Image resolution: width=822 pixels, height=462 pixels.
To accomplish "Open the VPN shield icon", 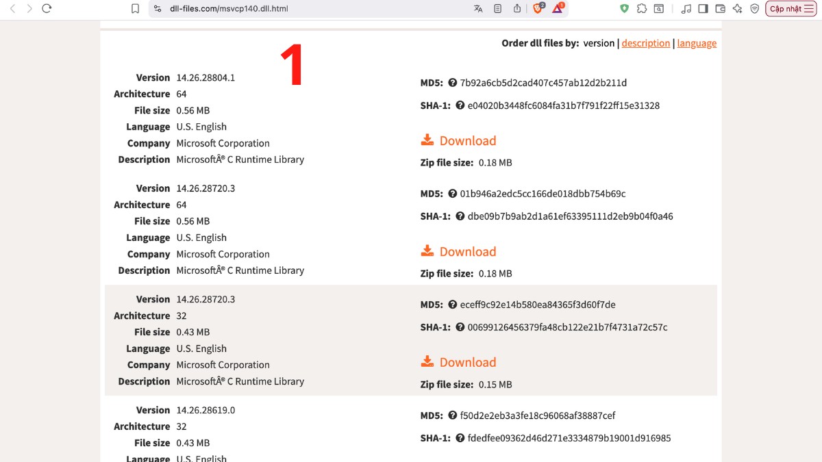I will (x=756, y=10).
